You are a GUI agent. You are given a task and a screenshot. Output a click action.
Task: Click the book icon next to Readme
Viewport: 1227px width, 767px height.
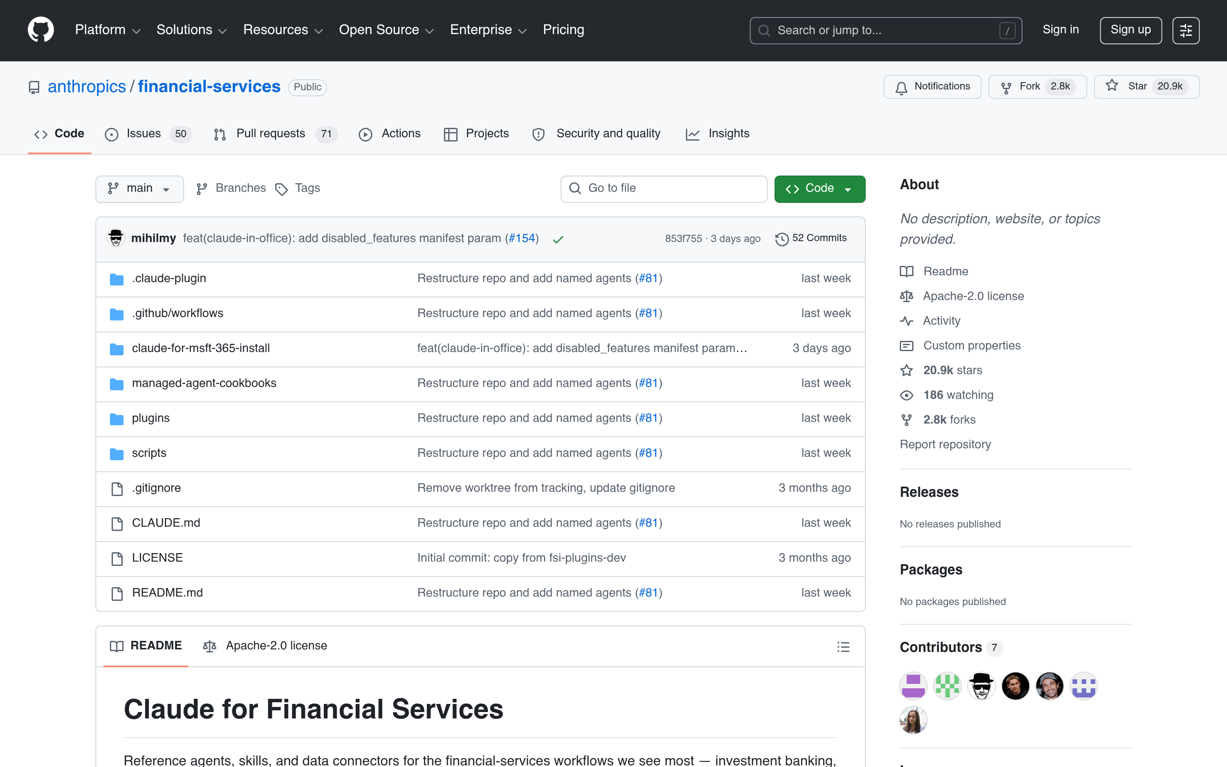[907, 271]
